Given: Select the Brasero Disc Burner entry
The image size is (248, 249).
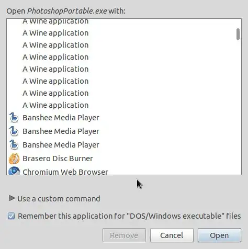Looking at the screenshot, I should click(124, 159).
